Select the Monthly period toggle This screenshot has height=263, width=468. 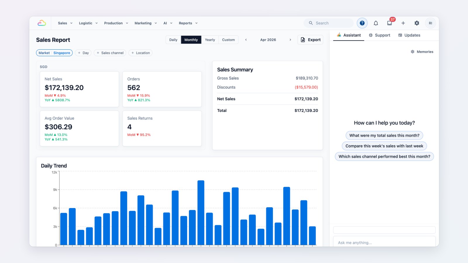click(x=191, y=40)
